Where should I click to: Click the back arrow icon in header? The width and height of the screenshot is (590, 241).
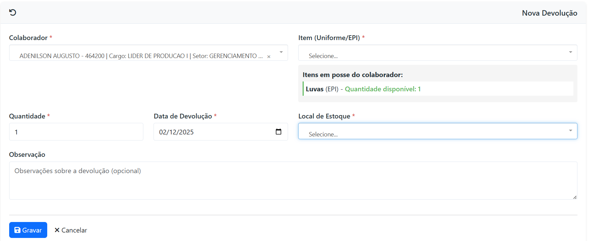tap(13, 13)
